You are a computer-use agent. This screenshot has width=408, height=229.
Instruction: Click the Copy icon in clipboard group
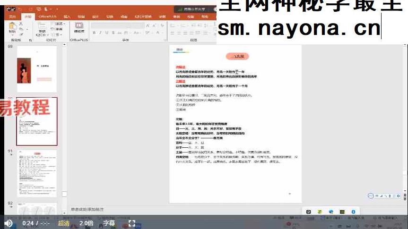point(21,29)
